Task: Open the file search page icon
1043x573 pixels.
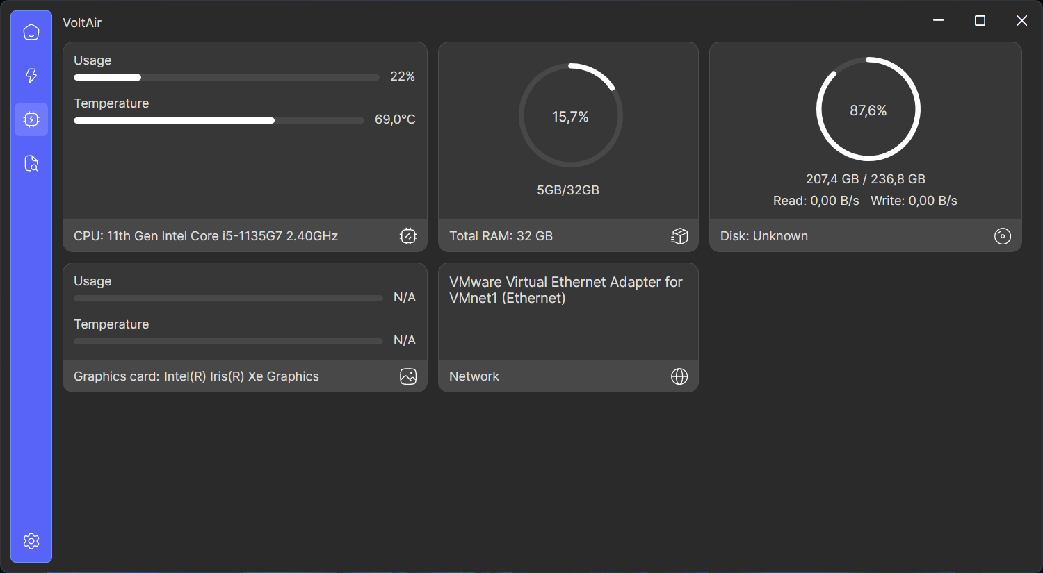Action: (31, 163)
